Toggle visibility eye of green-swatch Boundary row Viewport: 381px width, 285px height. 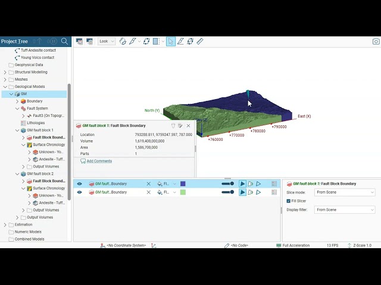[x=79, y=192]
